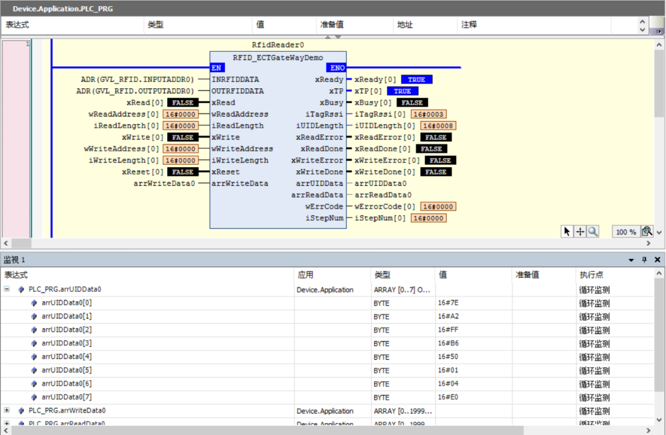Expand the PLC_PRG.arrWriteData0 array node
Viewport: 666px width, 435px height.
click(7, 410)
